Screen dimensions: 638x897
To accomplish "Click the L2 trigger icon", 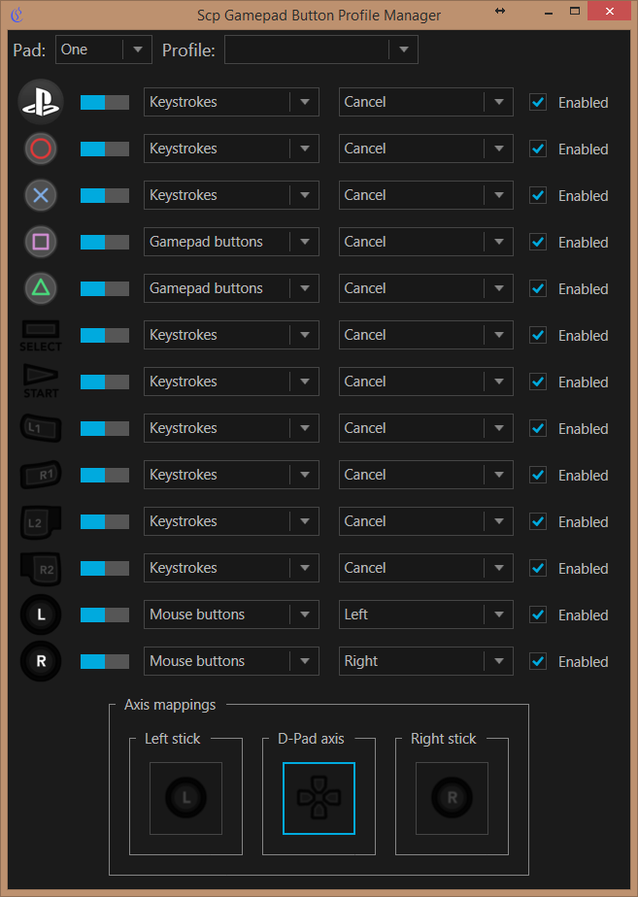I will tap(41, 521).
